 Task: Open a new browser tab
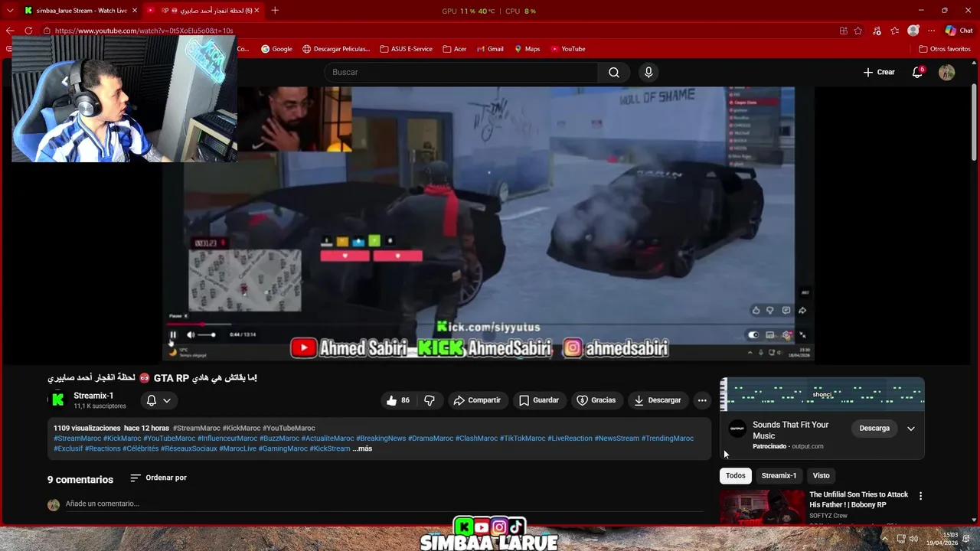(275, 11)
